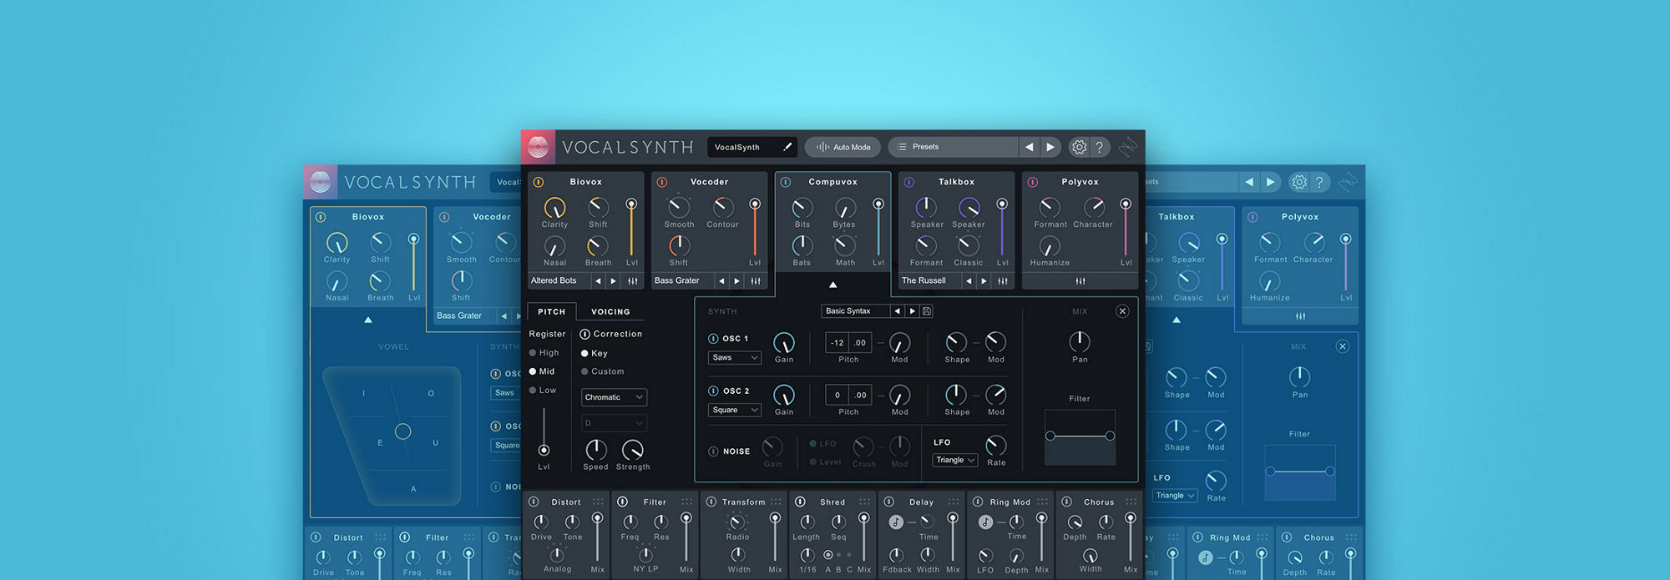Click the Ring Mod tempo sync note icon
The height and width of the screenshot is (580, 1670).
(985, 522)
